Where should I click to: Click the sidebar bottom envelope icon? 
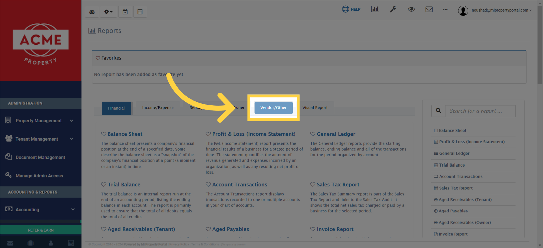10,243
